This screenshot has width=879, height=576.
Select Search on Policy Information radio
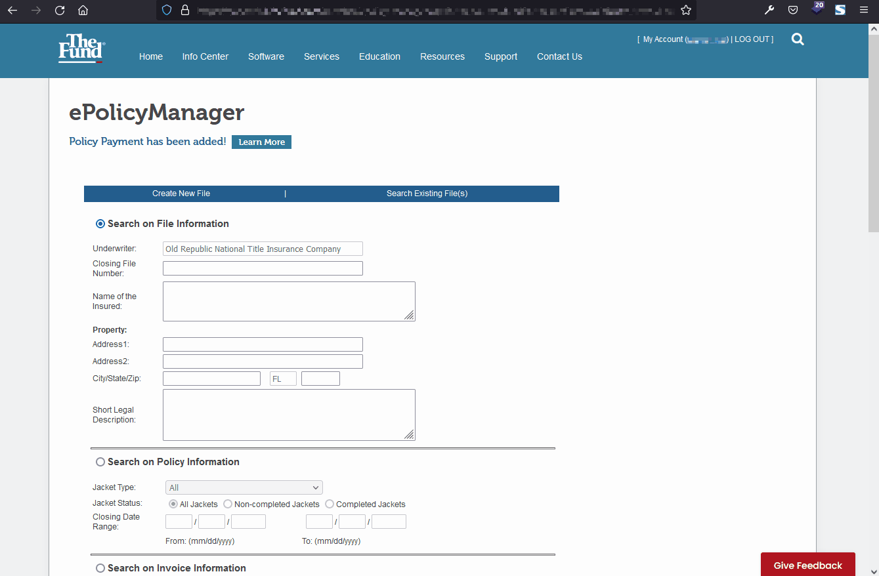[x=100, y=462]
